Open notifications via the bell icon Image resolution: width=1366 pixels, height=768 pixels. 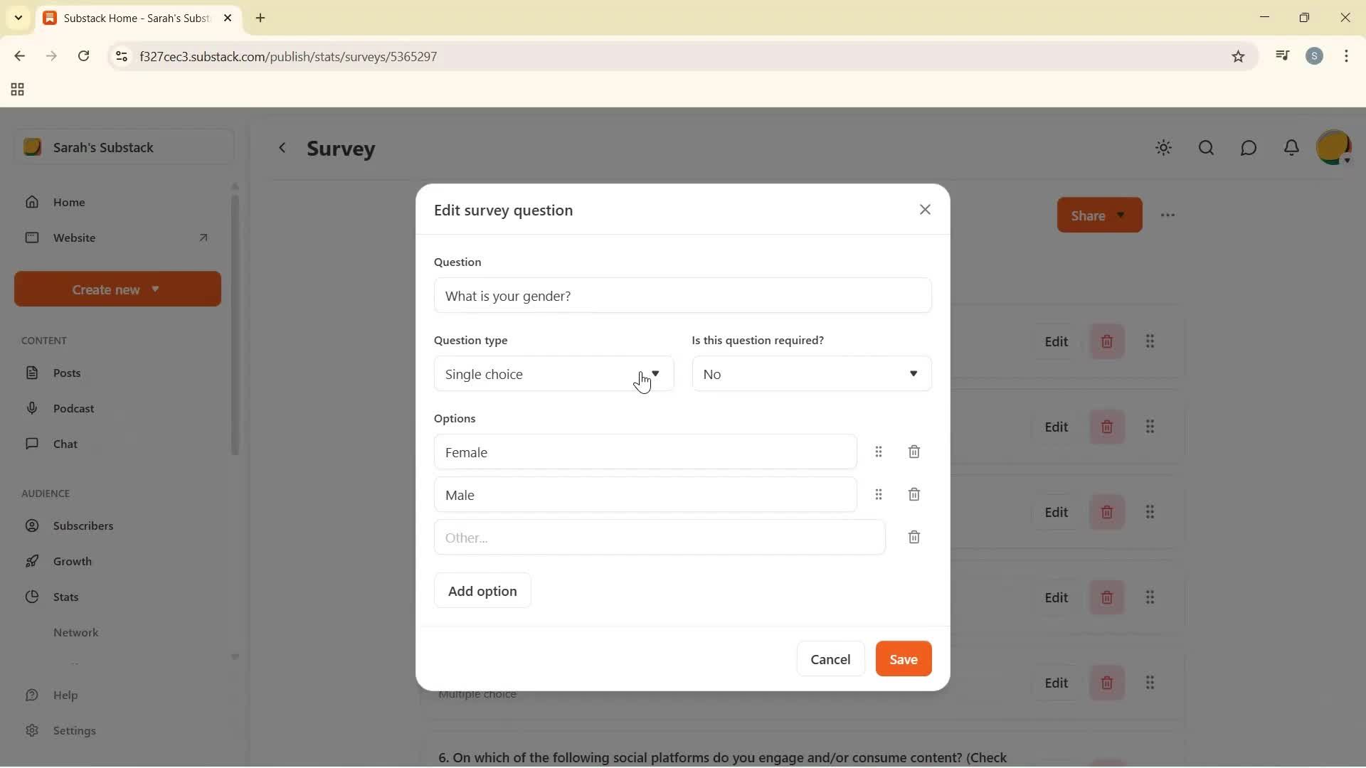[x=1293, y=148]
